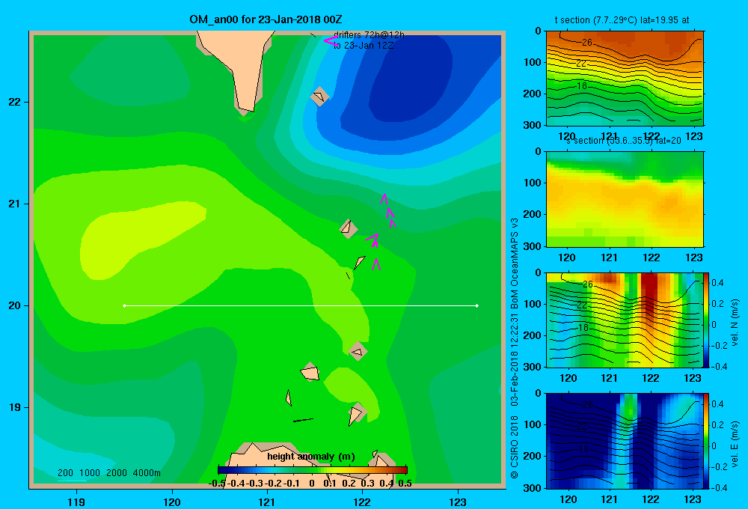The image size is (748, 509).
Task: Click the 1000 bathymetry legend entry
Action: [x=90, y=473]
